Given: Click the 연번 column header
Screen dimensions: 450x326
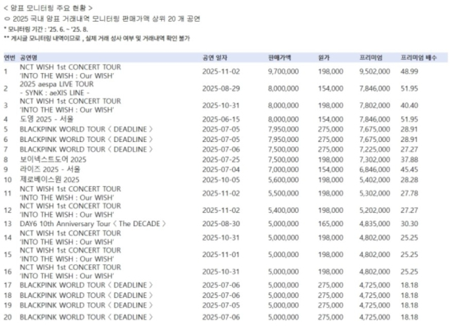Looking at the screenshot, I should coord(10,56).
